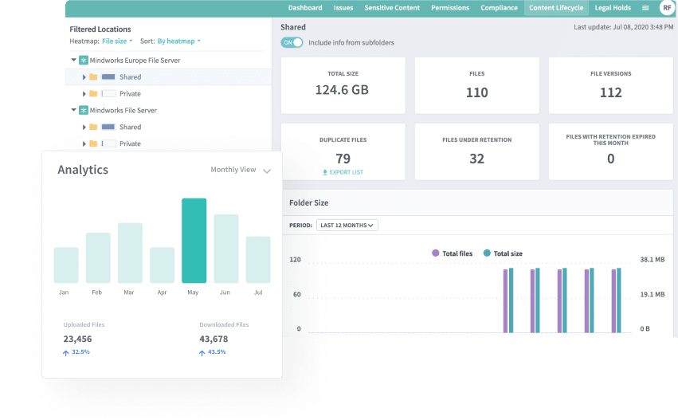Image resolution: width=678 pixels, height=420 pixels.
Task: Click the Mindworks Europe File Server icon
Action: pyautogui.click(x=84, y=60)
